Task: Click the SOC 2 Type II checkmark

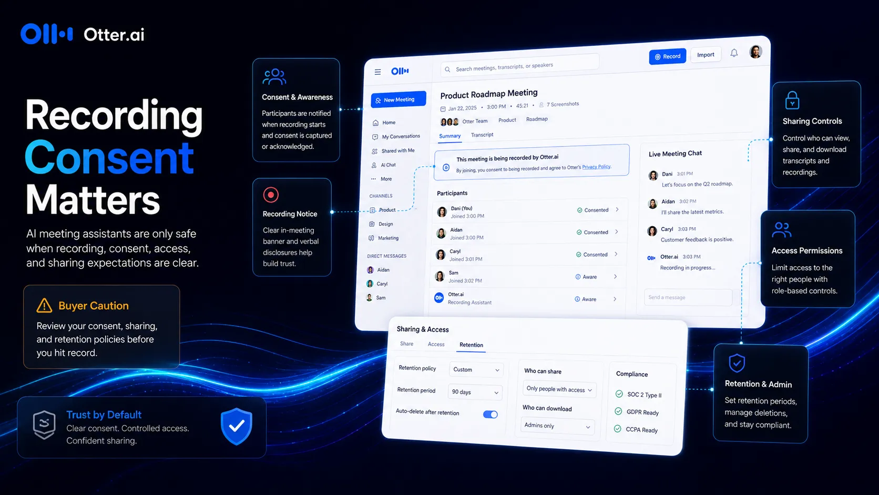Action: click(619, 394)
